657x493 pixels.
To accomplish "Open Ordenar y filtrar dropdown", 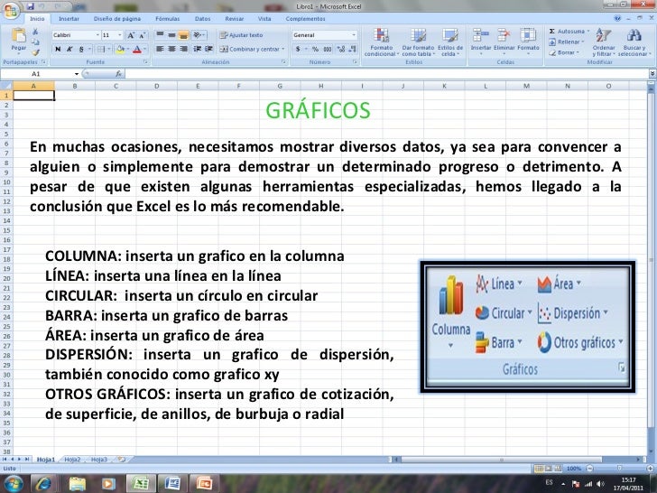I will coord(604,42).
